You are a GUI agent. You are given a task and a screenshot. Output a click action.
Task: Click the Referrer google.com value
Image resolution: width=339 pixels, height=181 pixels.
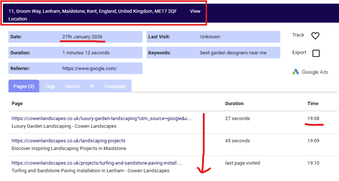click(90, 68)
